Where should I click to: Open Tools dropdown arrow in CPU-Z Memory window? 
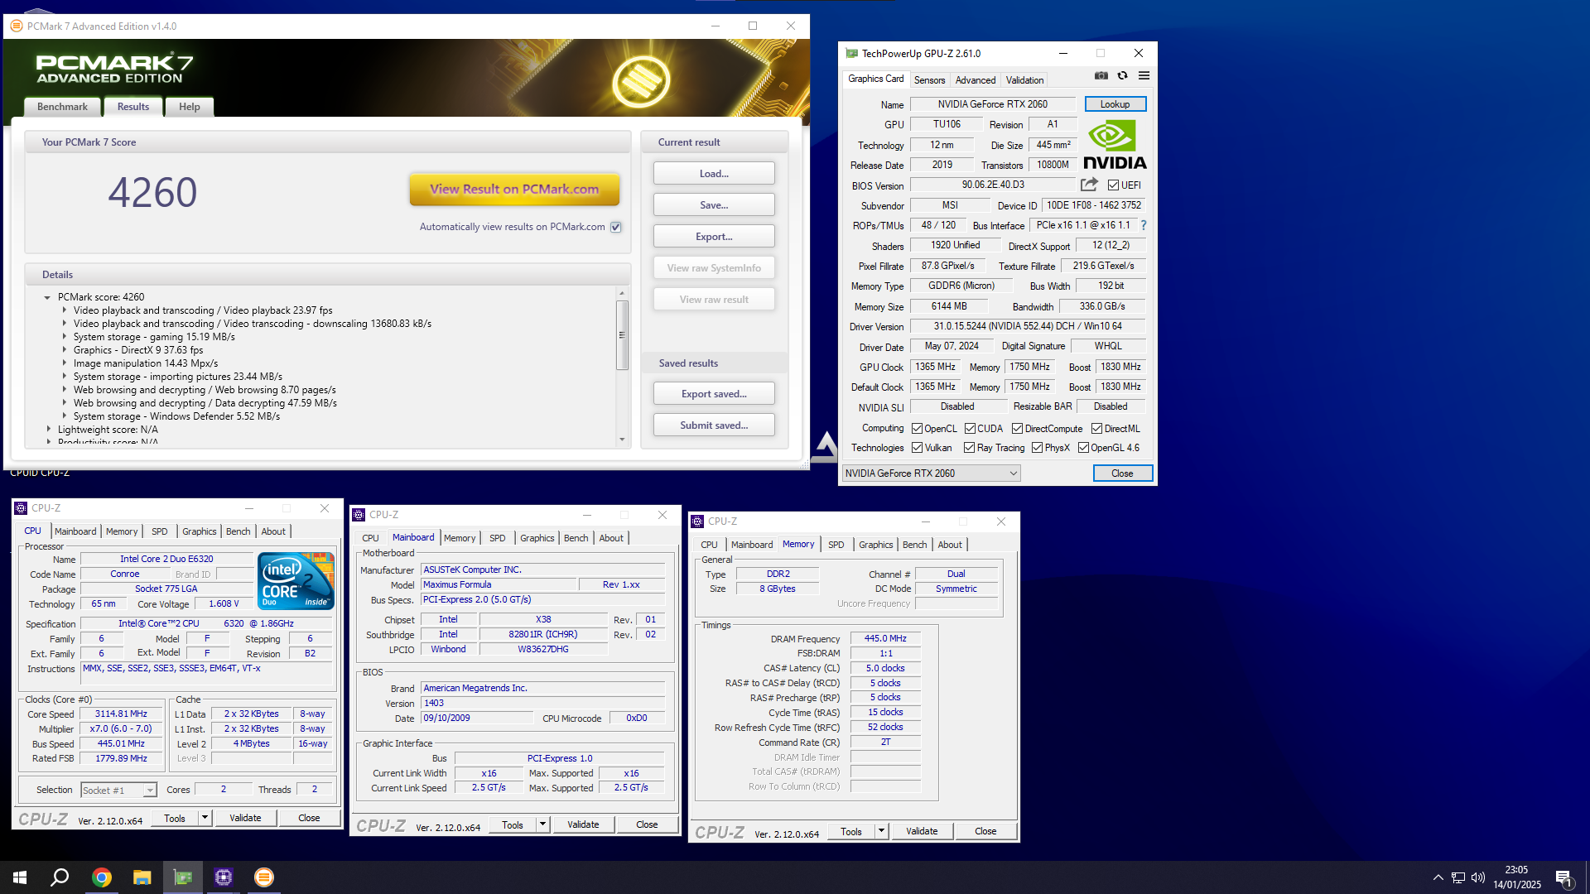pos(881,831)
